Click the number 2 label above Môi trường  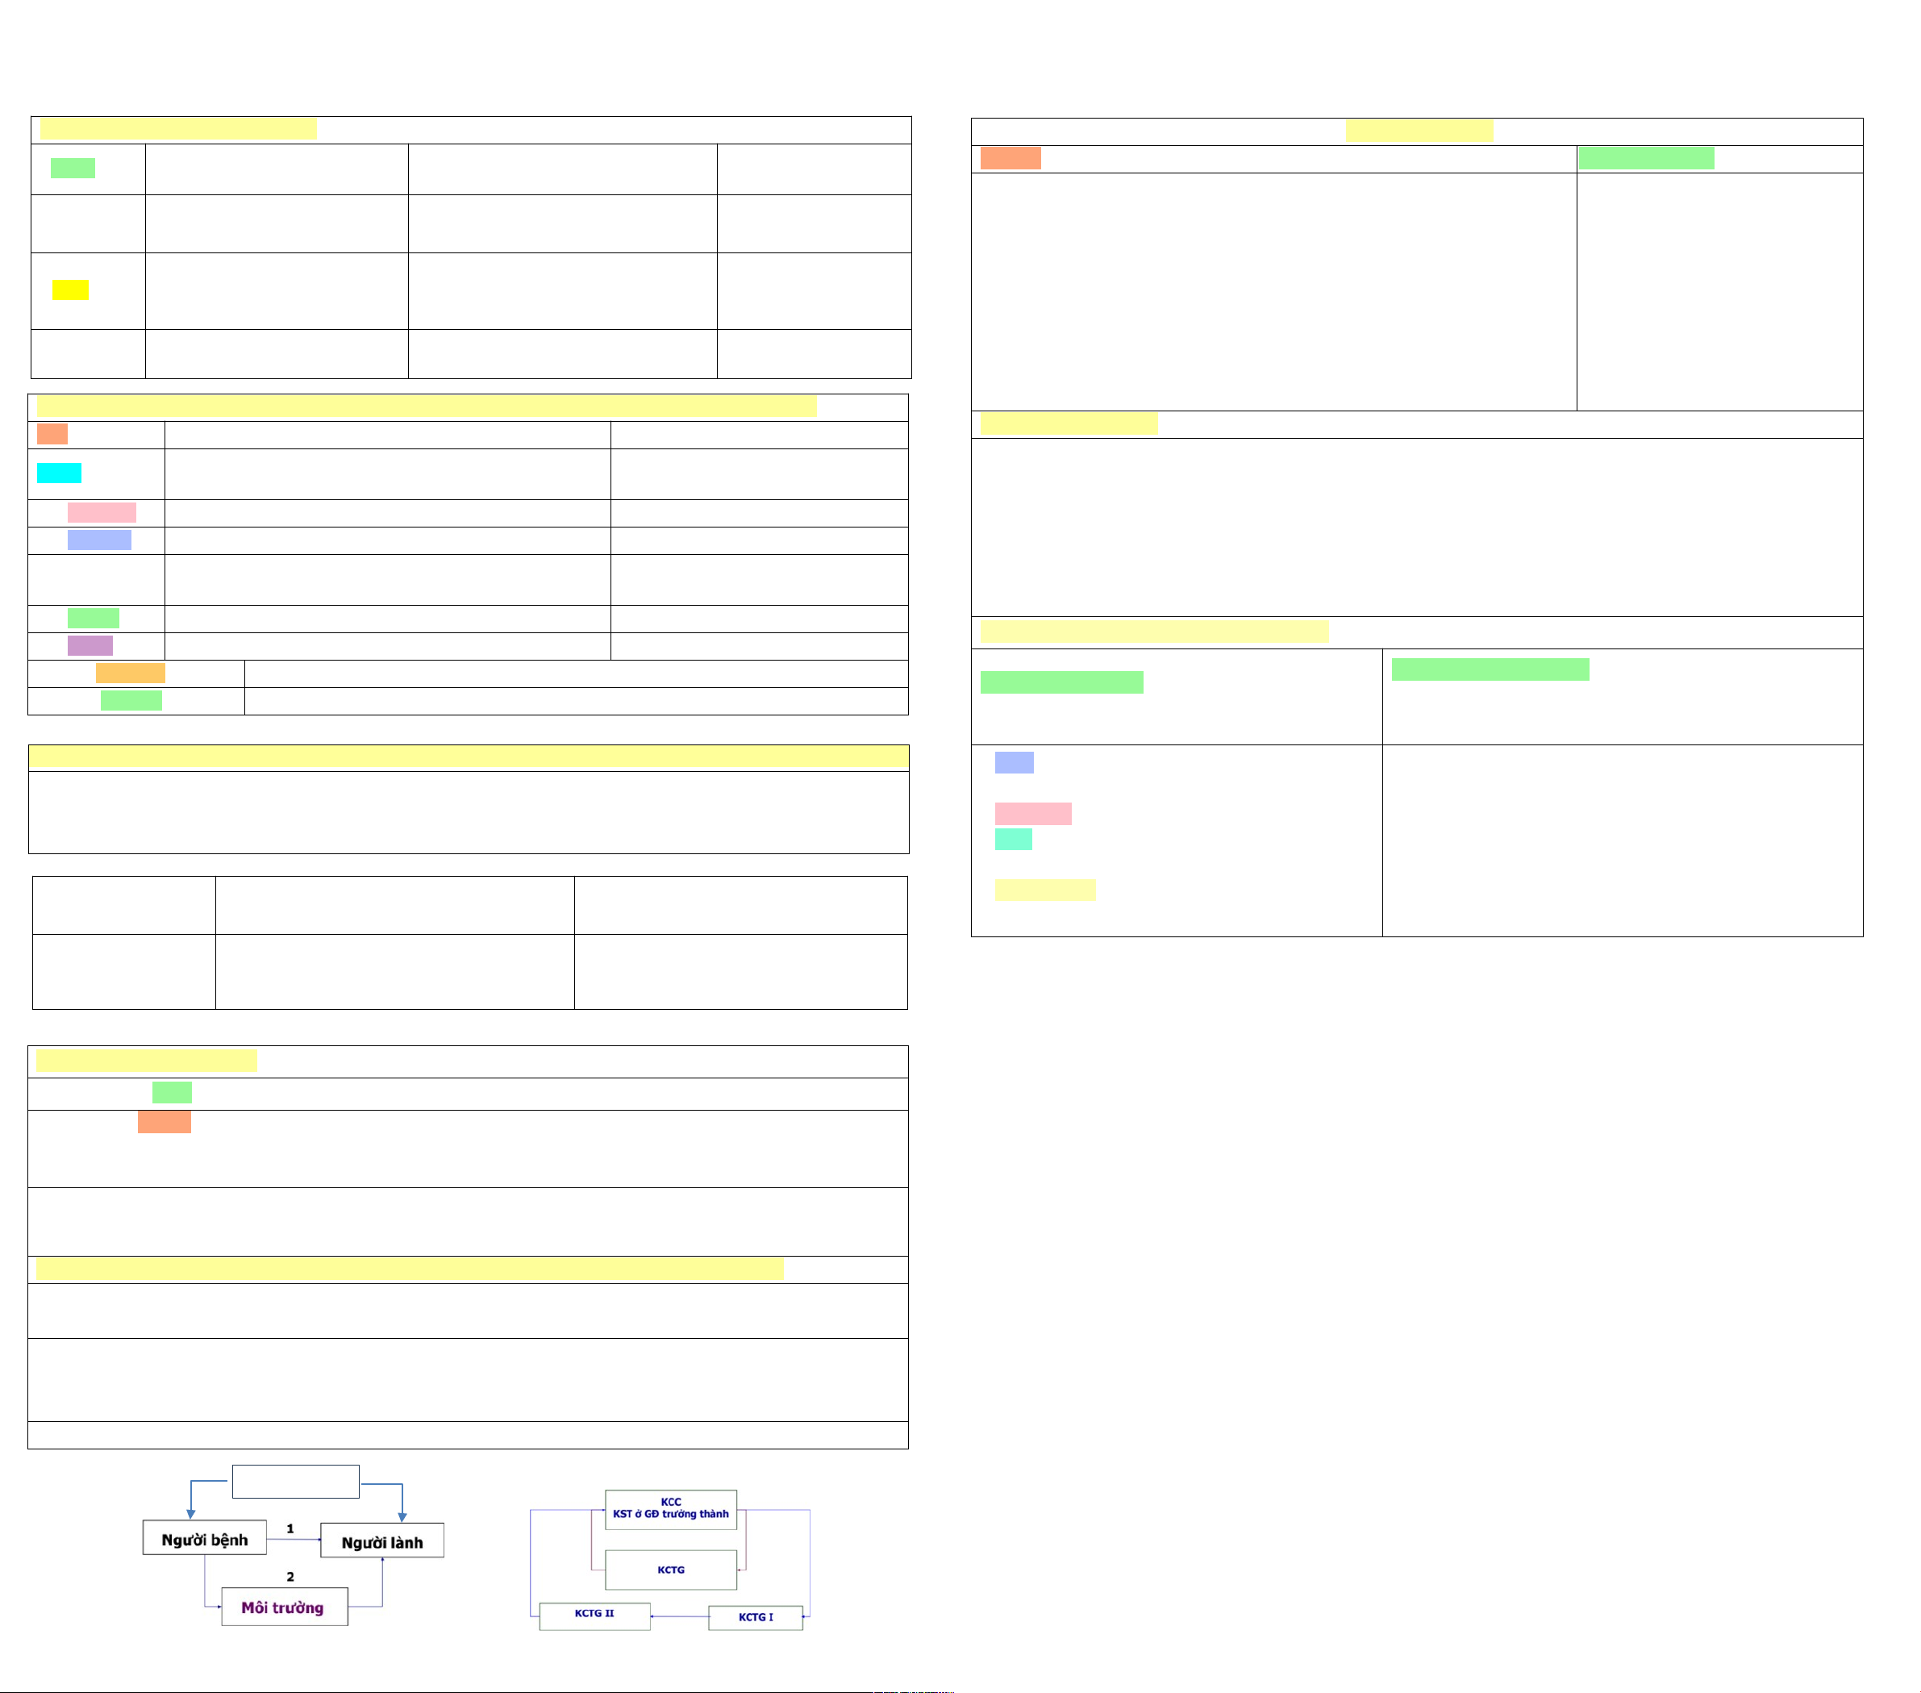(x=290, y=1576)
